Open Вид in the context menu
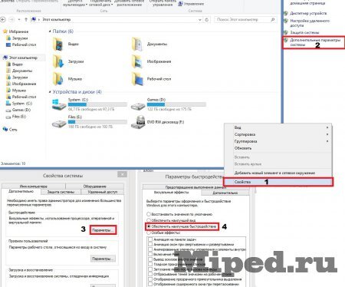Viewport: 345px width, 287px height. pyautogui.click(x=278, y=127)
